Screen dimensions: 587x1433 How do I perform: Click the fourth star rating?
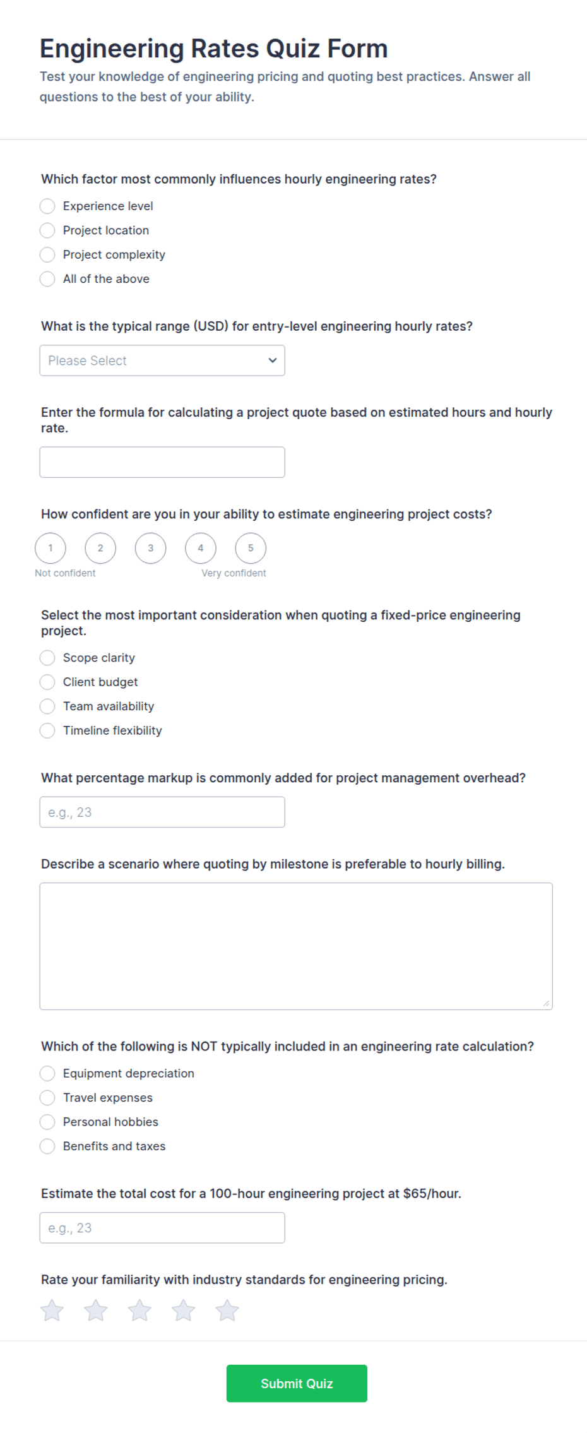tap(184, 1311)
